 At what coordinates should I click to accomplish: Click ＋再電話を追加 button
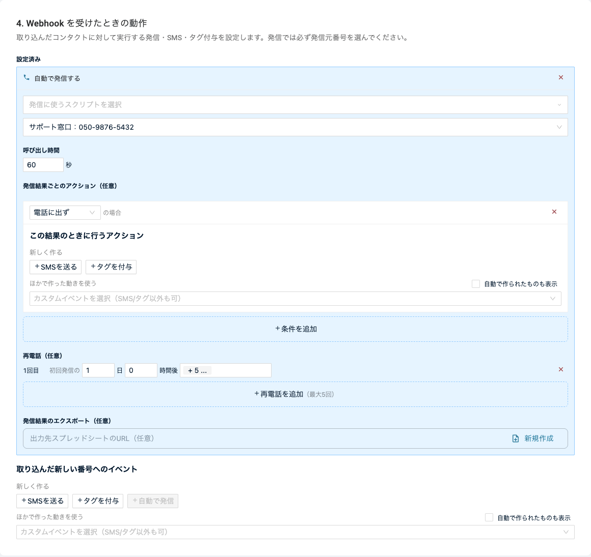(295, 394)
